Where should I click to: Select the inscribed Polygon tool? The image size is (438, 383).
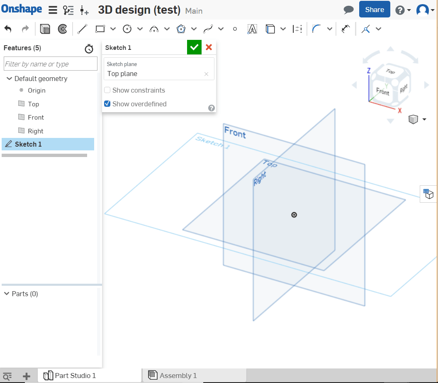click(181, 29)
